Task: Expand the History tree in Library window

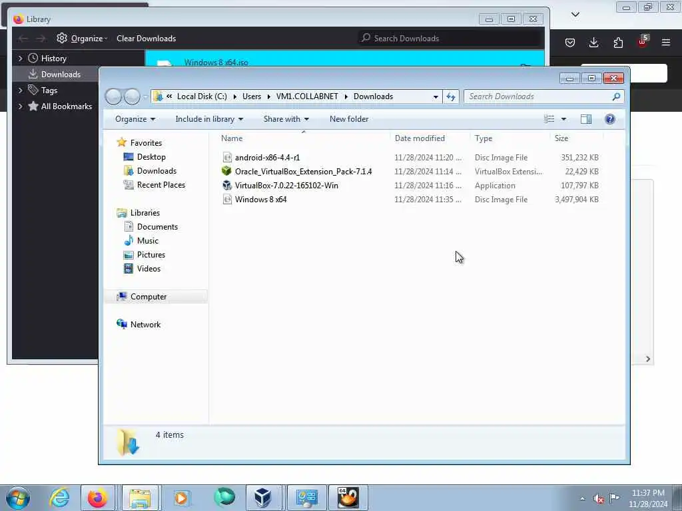Action: point(20,59)
